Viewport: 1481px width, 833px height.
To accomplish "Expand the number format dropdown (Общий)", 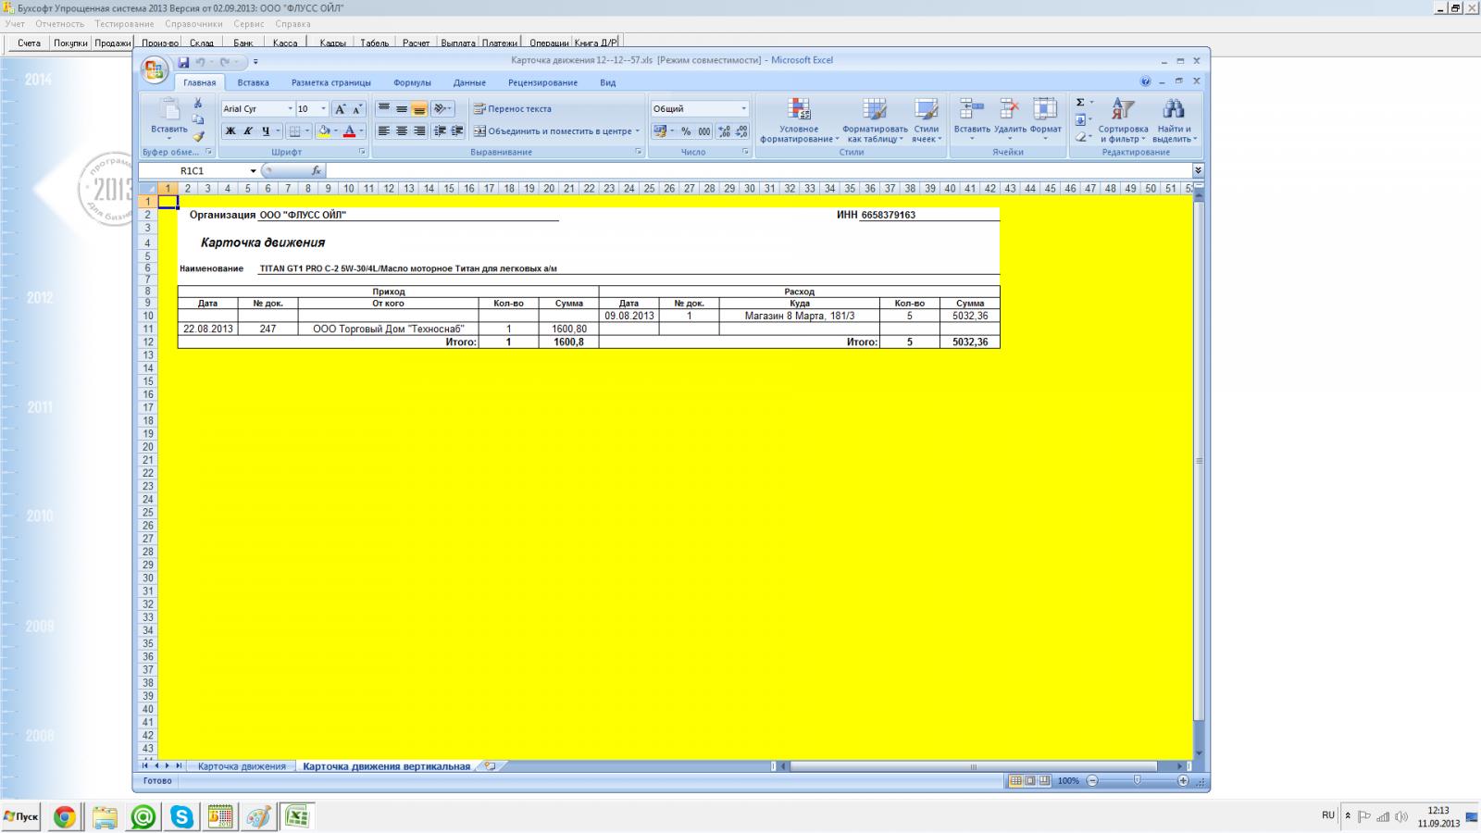I will coord(742,109).
